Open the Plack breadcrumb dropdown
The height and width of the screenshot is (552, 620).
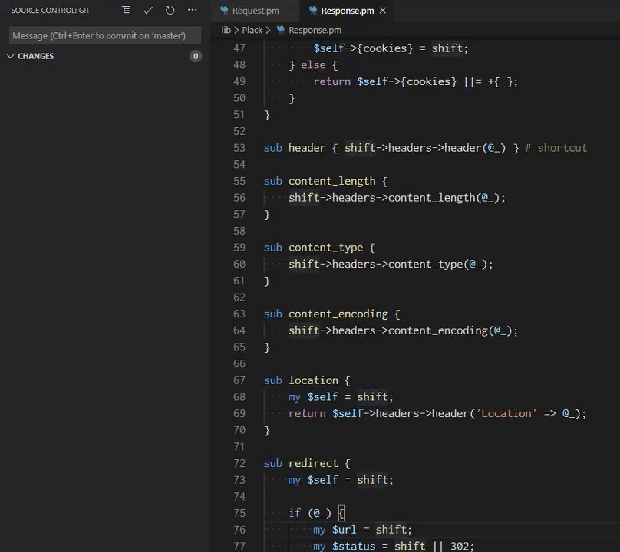pos(253,30)
